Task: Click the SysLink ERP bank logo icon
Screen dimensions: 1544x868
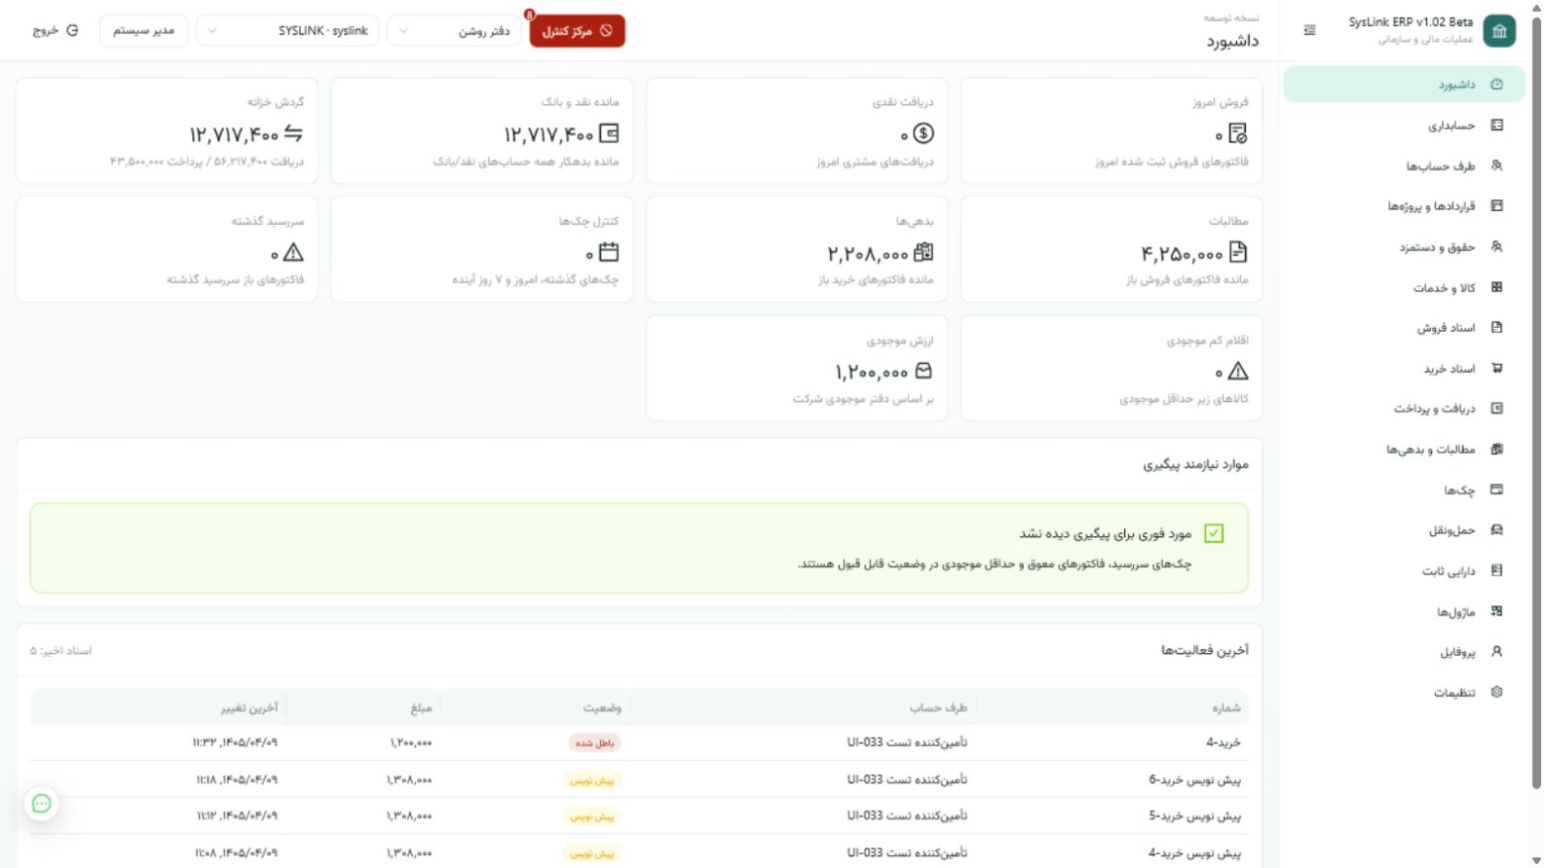Action: [1499, 31]
